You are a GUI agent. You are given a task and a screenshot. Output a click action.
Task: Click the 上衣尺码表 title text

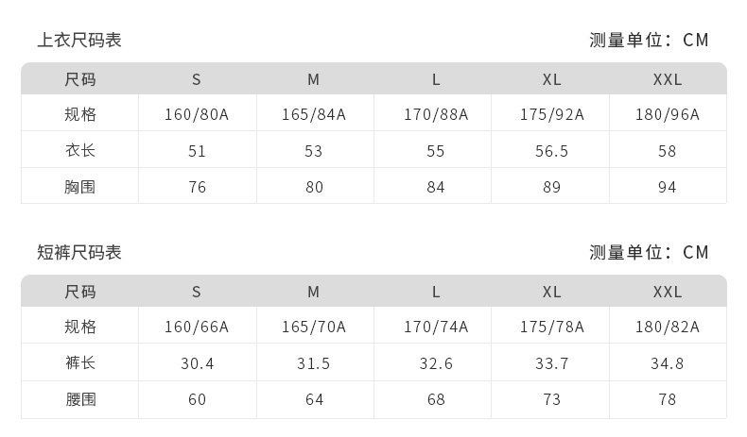[x=79, y=41]
